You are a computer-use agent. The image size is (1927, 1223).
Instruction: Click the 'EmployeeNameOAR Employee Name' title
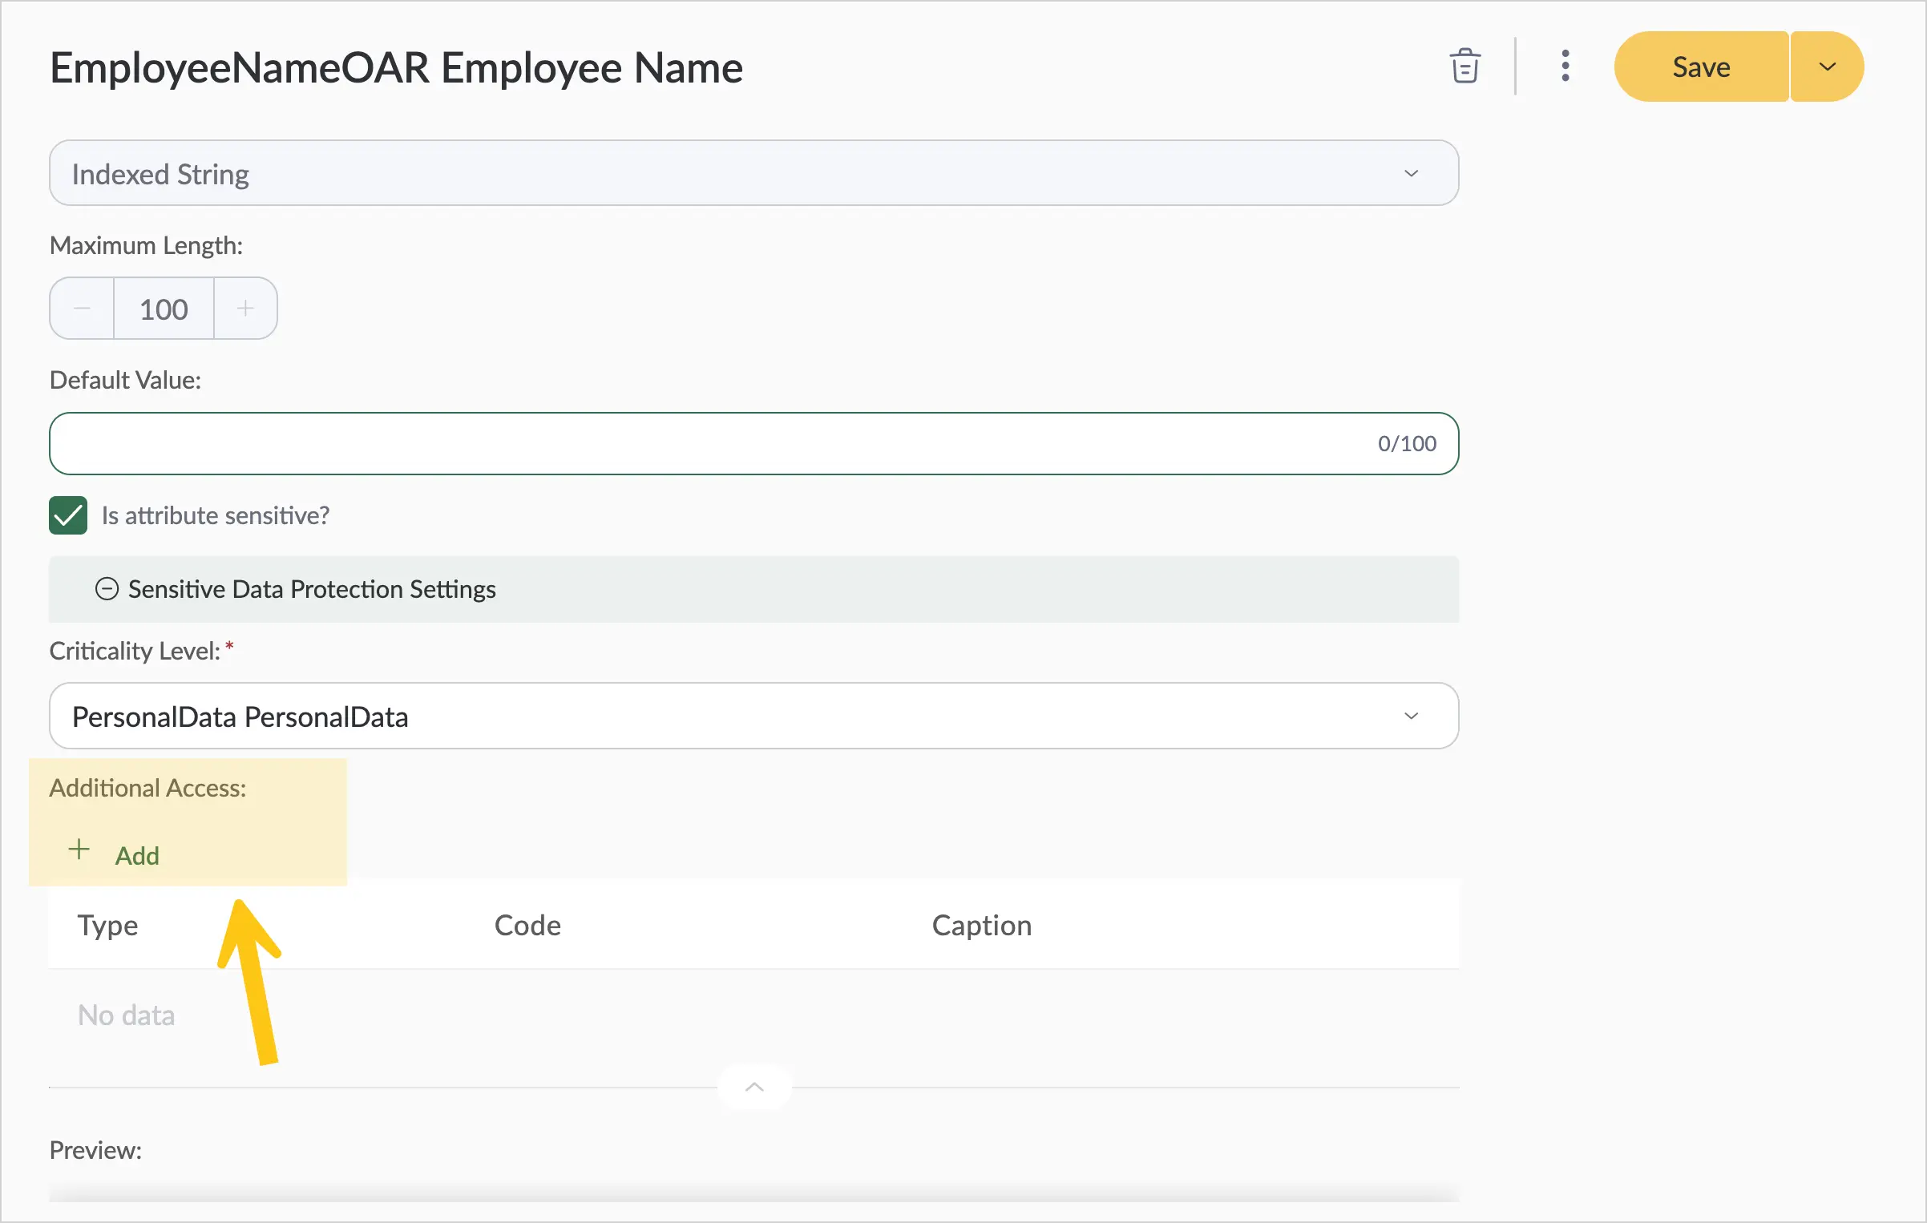[396, 67]
